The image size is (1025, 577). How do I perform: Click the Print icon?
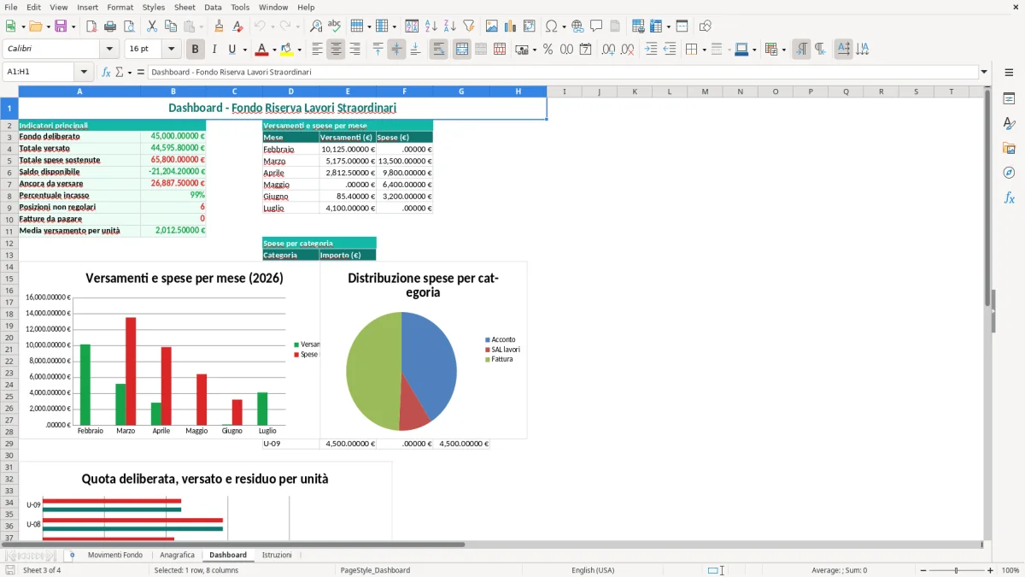[110, 26]
